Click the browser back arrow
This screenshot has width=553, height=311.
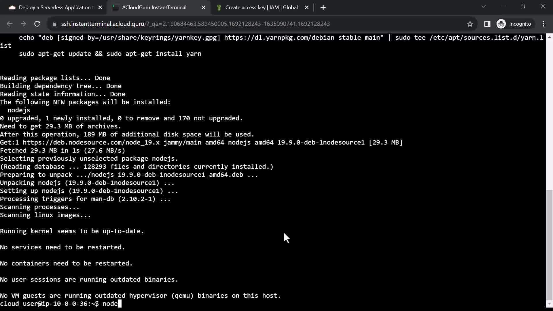[x=10, y=24]
